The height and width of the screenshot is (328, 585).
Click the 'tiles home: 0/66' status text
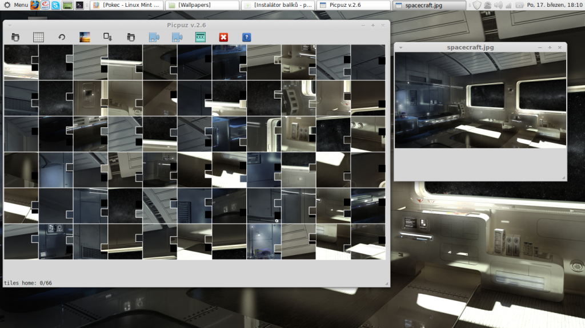click(28, 283)
